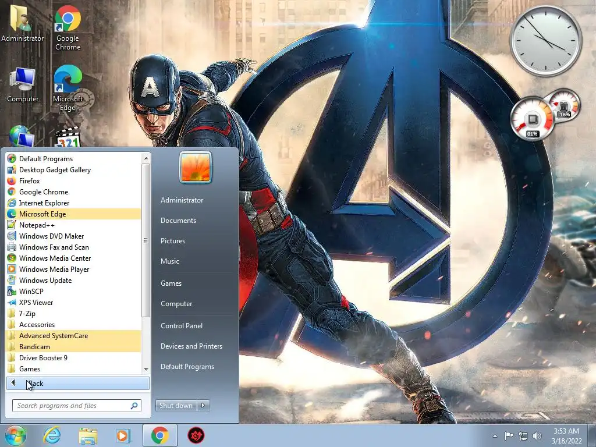
Task: Open Computer from the Start menu right pane
Action: pyautogui.click(x=176, y=304)
